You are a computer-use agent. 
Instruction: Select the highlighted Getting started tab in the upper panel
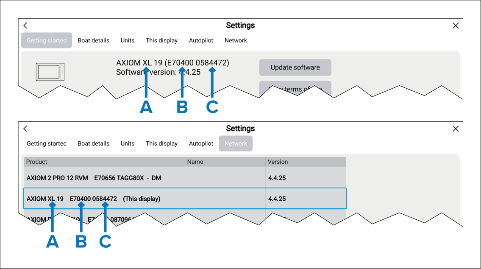tap(47, 41)
